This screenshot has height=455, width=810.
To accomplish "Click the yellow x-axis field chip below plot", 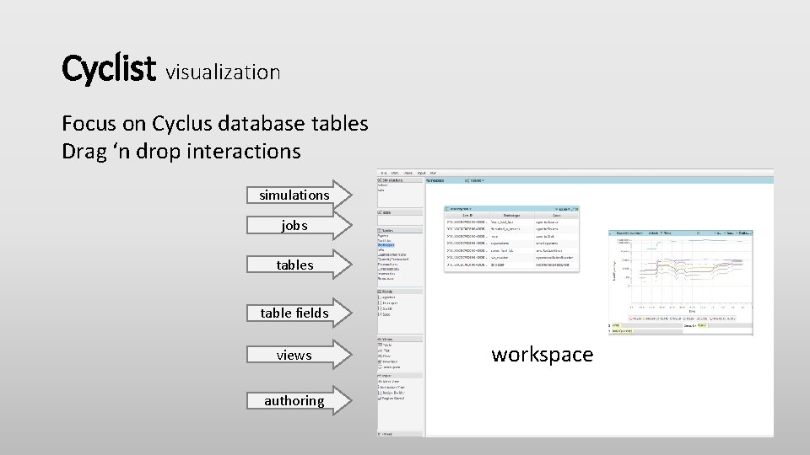I will click(616, 325).
